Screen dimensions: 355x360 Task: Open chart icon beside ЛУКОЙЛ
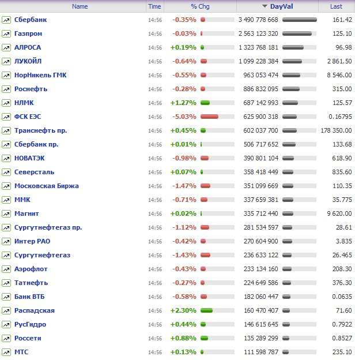[6, 61]
